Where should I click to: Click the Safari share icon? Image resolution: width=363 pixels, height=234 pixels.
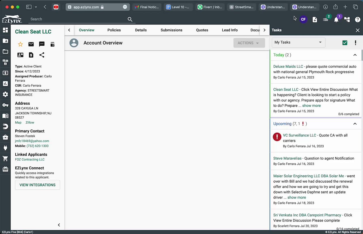335,7
